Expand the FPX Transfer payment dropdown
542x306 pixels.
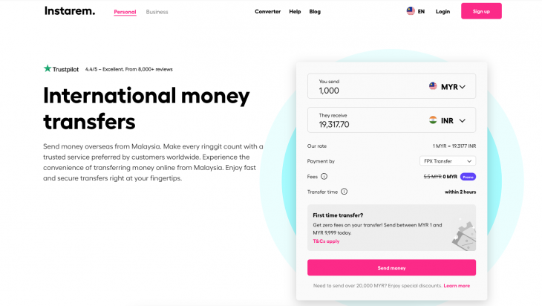click(448, 160)
